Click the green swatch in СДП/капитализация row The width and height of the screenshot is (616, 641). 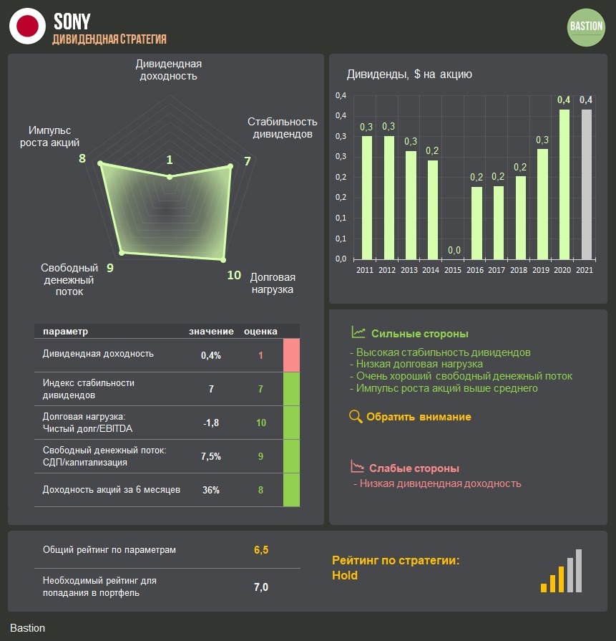click(x=291, y=456)
